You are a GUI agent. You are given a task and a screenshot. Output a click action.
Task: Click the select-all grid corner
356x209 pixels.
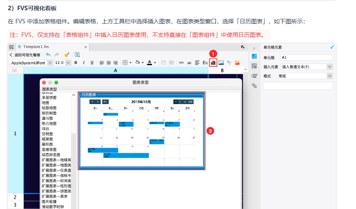14,70
